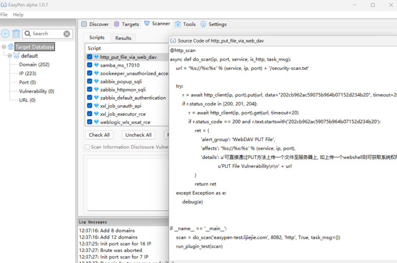The height and width of the screenshot is (263, 397).
Task: Click diamond icon of zabbix_httpmon_sqli
Action: point(96,90)
